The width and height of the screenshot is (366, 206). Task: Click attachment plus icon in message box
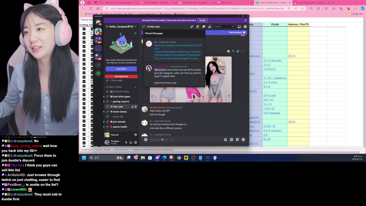[146, 140]
